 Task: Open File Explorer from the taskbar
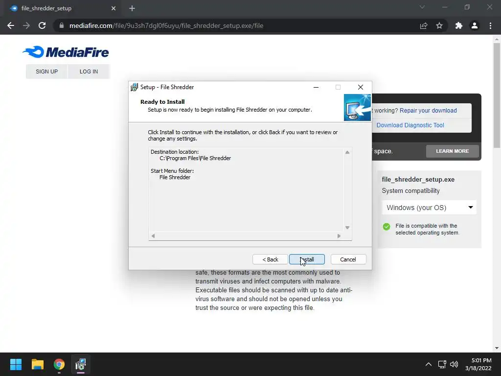[x=37, y=364]
